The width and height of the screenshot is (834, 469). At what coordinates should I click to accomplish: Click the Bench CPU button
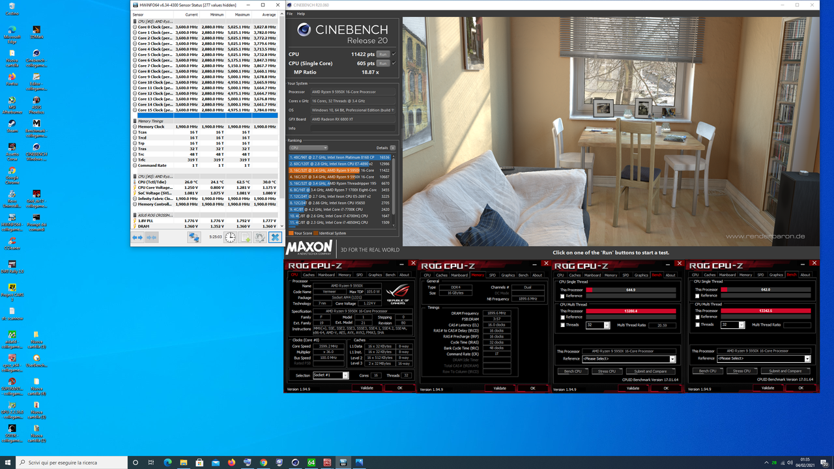(573, 371)
